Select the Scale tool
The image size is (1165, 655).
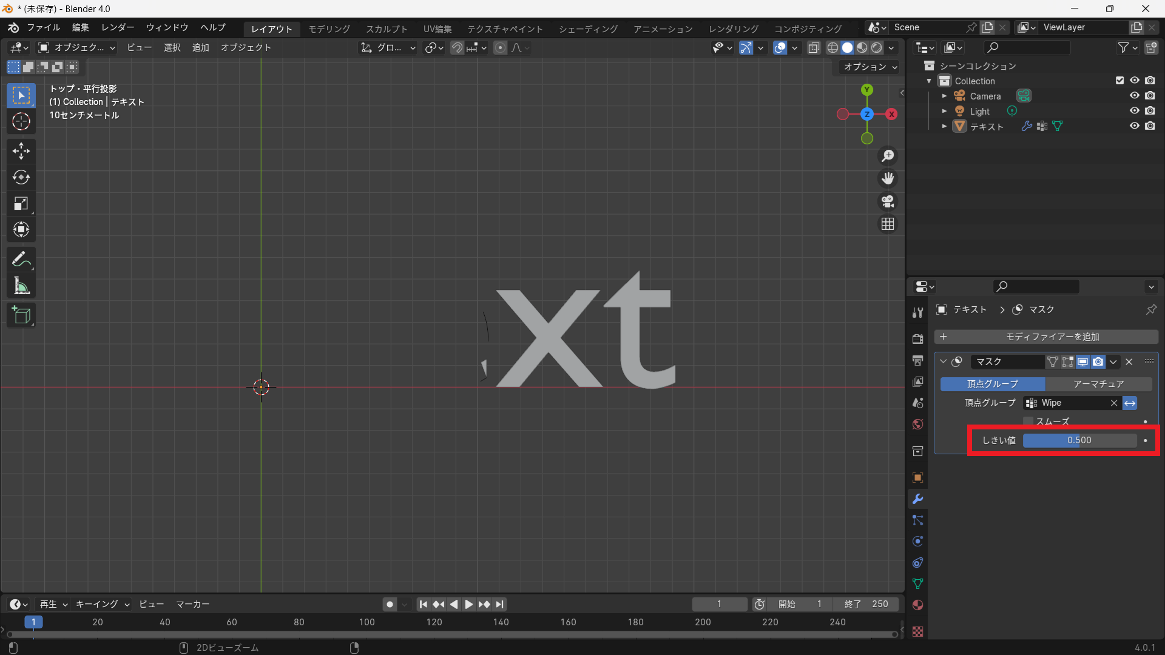[x=21, y=203]
